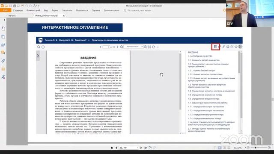This screenshot has height=154, width=274.
Task: Go to previous page in Foxit bottom bar
Action: tap(116, 148)
